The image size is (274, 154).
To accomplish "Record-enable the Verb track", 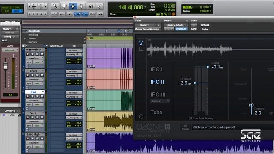I will (27, 117).
